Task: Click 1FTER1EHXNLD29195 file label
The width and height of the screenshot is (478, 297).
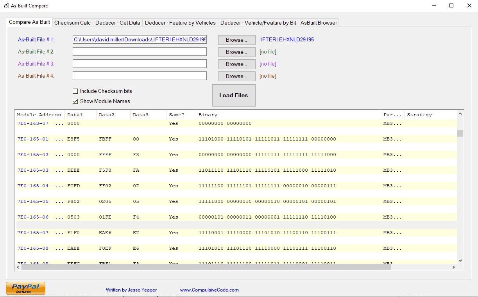Action: click(x=286, y=40)
